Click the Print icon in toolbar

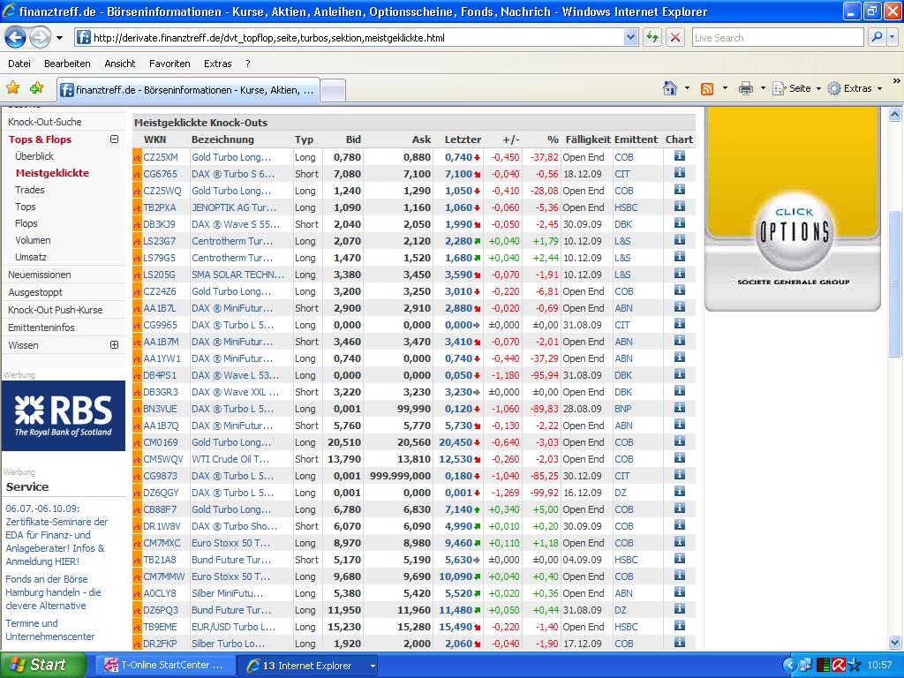tap(746, 88)
